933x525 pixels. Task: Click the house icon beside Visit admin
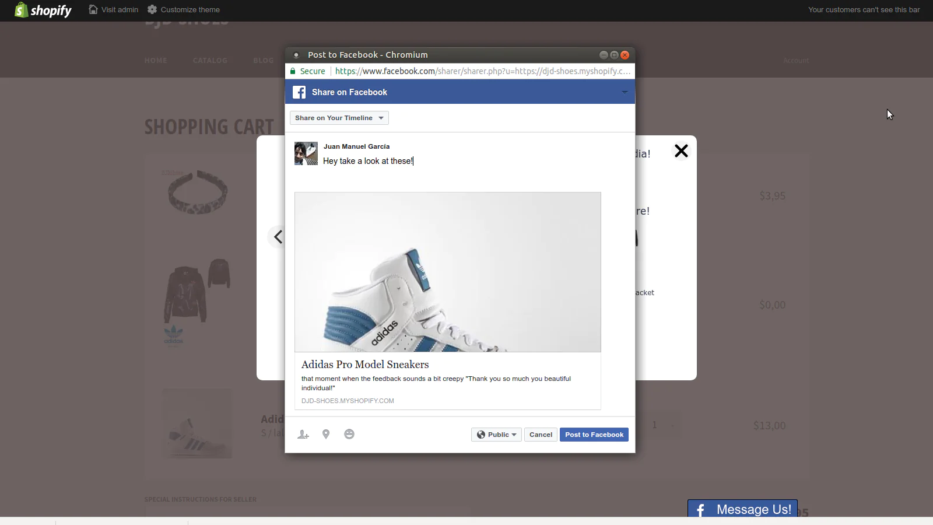coord(93,9)
